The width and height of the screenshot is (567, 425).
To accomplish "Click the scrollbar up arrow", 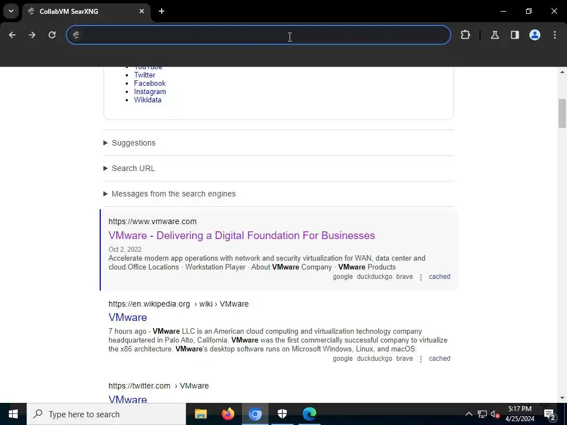I will (562, 72).
